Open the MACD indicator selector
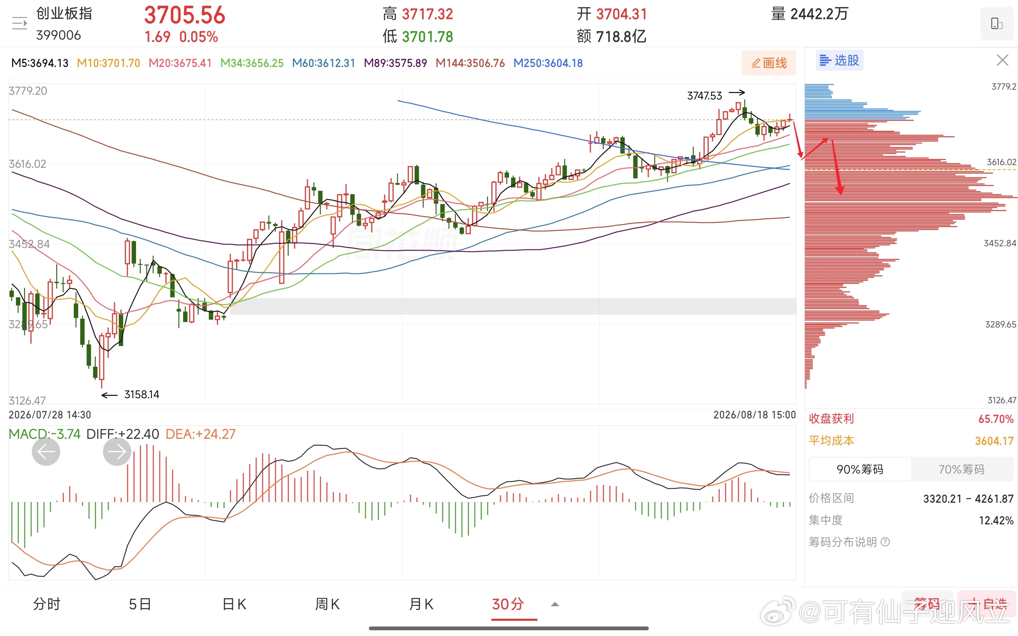This screenshot has height=636, width=1018. pos(44,434)
